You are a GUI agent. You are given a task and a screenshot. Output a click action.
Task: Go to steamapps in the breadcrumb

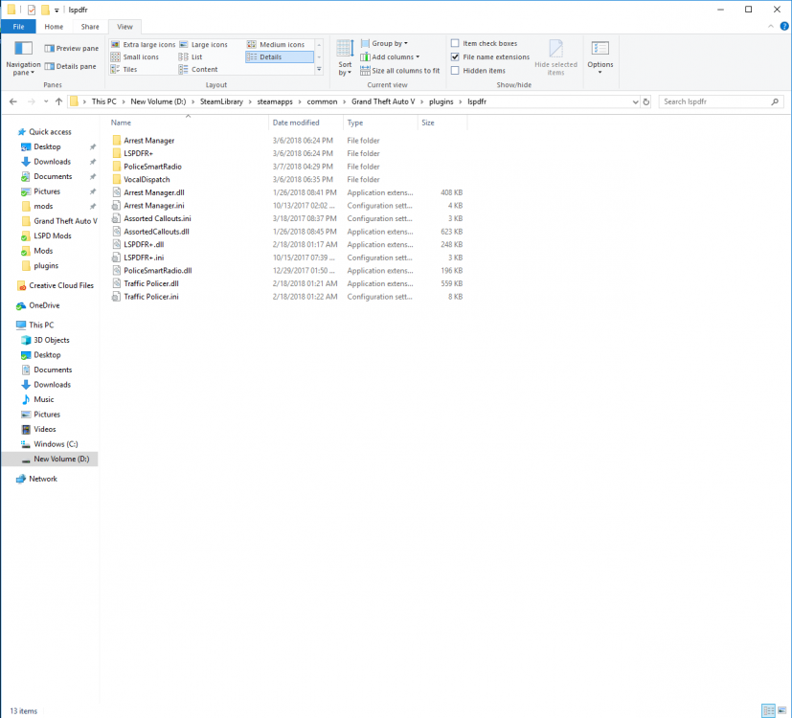tap(275, 101)
